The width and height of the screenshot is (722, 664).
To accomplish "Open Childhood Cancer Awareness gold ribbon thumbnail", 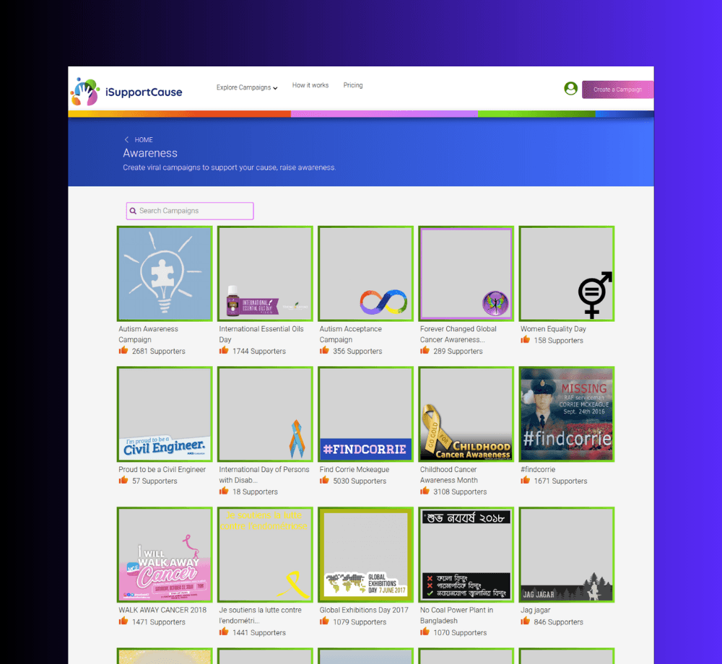I will [466, 414].
